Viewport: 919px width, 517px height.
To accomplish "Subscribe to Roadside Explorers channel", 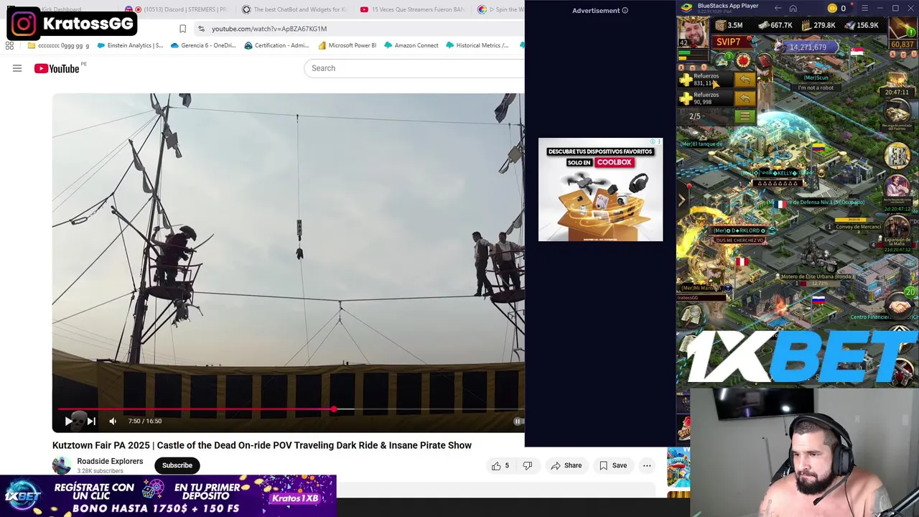I will pos(177,465).
